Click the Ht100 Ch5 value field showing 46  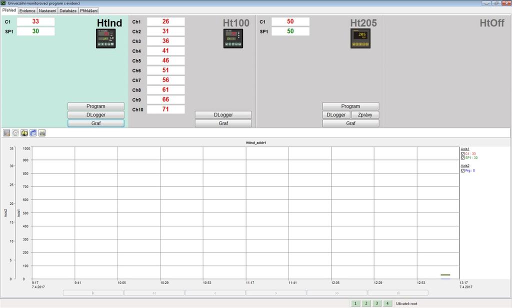pos(165,61)
